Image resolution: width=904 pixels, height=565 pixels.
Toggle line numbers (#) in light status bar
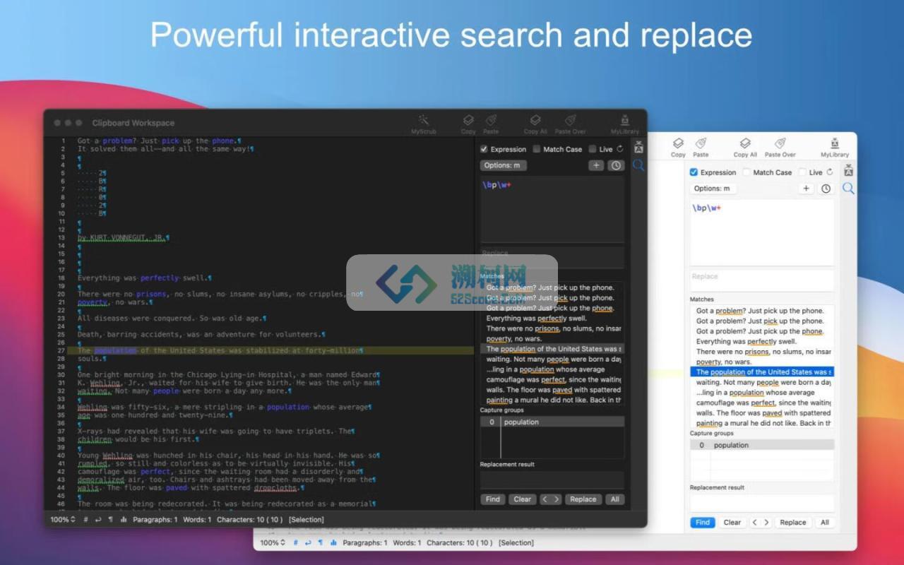295,542
